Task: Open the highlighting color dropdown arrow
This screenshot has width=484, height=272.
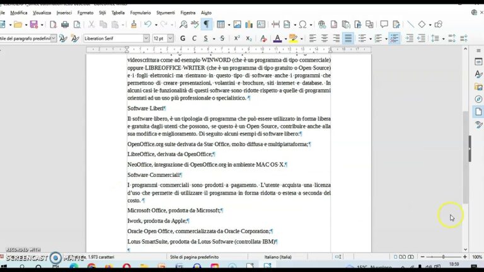Action: point(302,39)
